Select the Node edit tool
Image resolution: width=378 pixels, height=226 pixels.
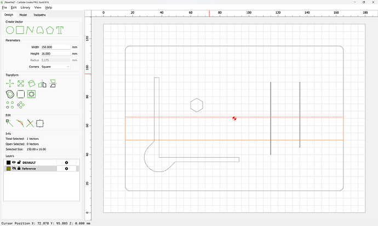pyautogui.click(x=10, y=123)
